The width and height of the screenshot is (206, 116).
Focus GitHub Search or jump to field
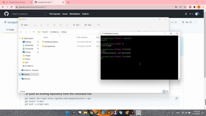point(29,14)
